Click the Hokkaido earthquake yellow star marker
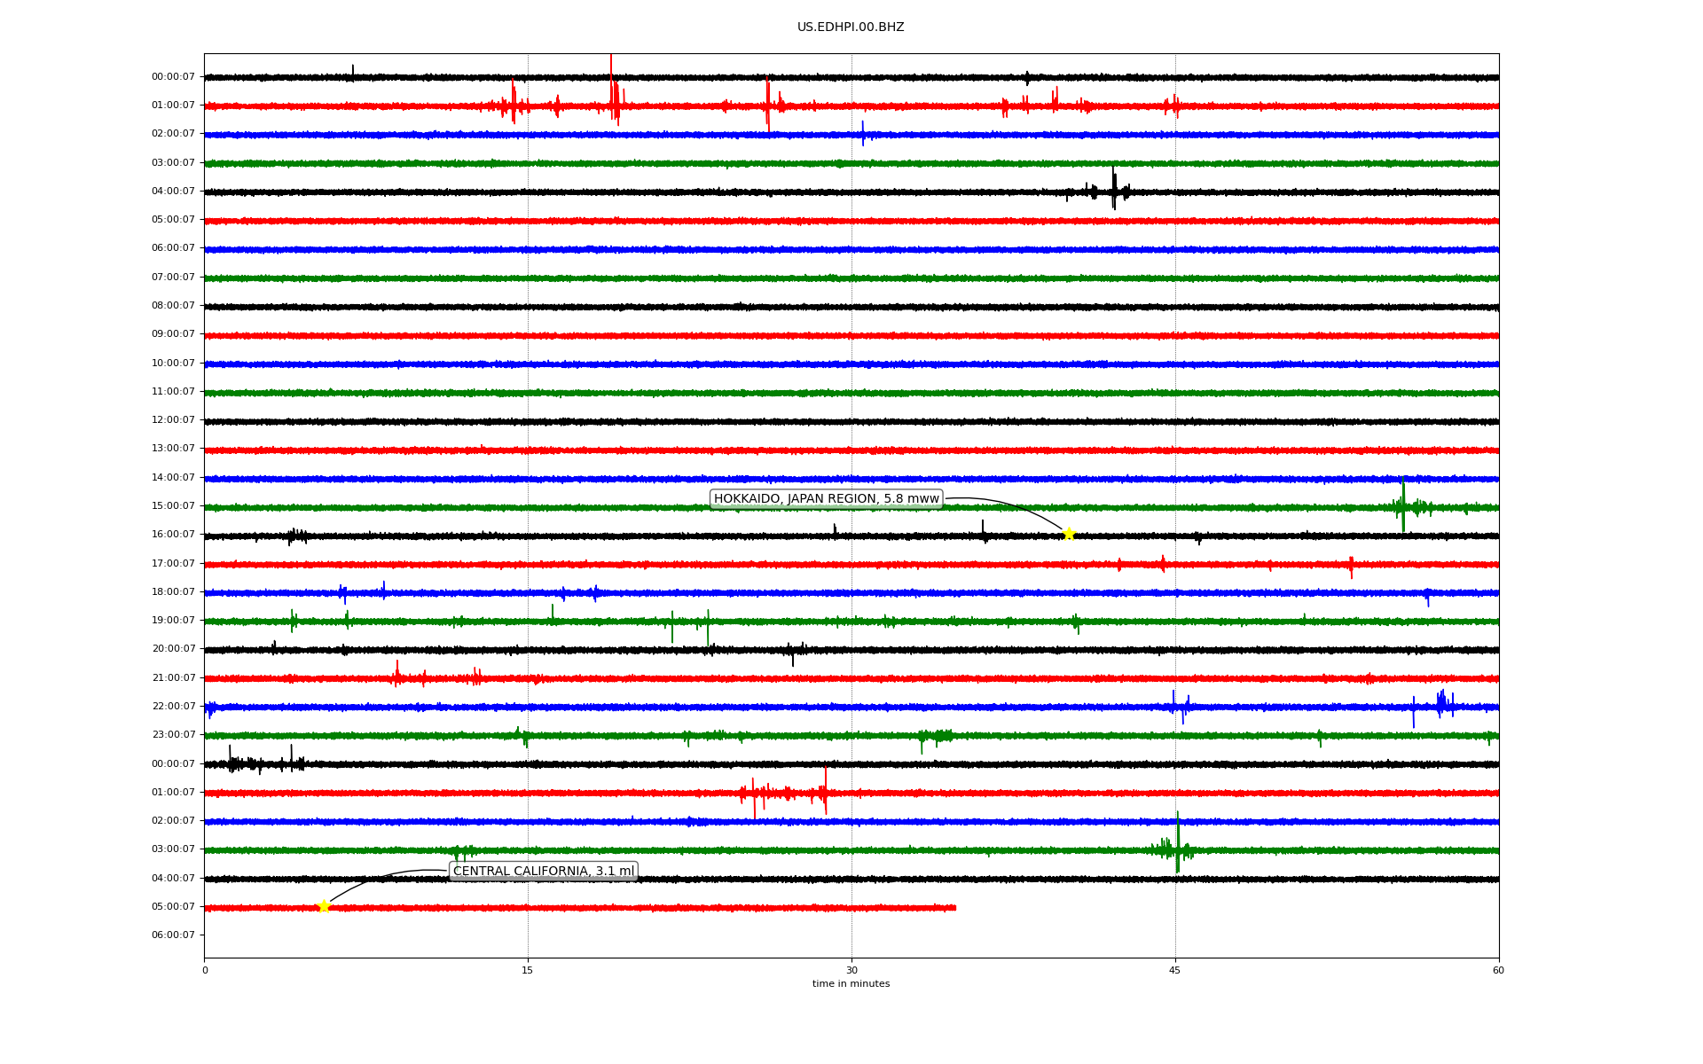Viewport: 1703px width, 1064px height. (1069, 534)
